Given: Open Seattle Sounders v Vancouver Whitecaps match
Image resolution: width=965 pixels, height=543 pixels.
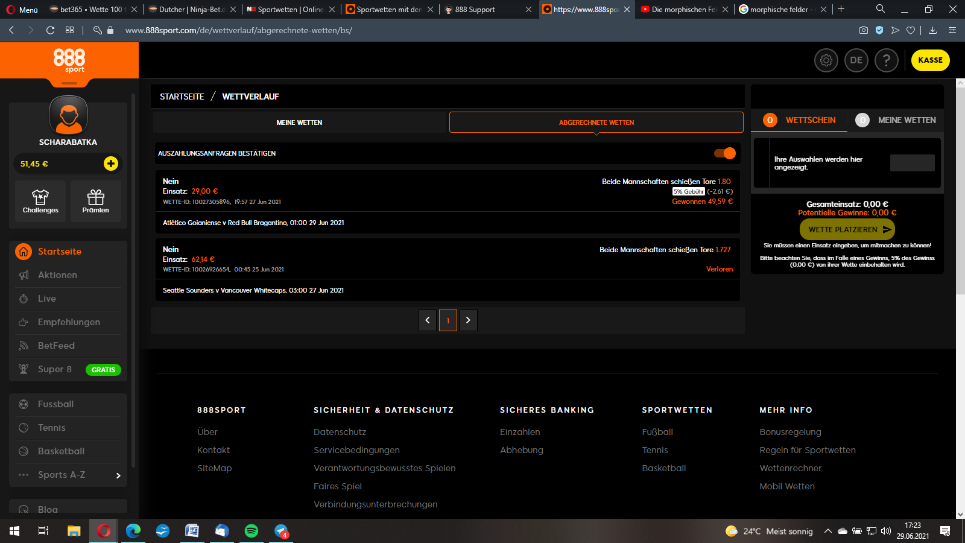Looking at the screenshot, I should [253, 290].
